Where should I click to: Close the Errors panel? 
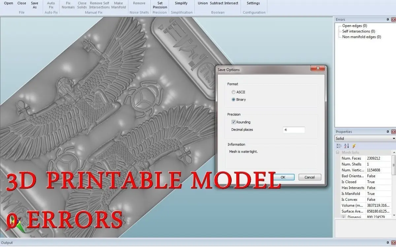point(393,20)
